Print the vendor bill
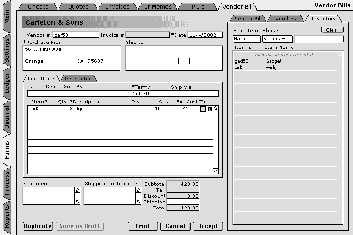 (143, 226)
